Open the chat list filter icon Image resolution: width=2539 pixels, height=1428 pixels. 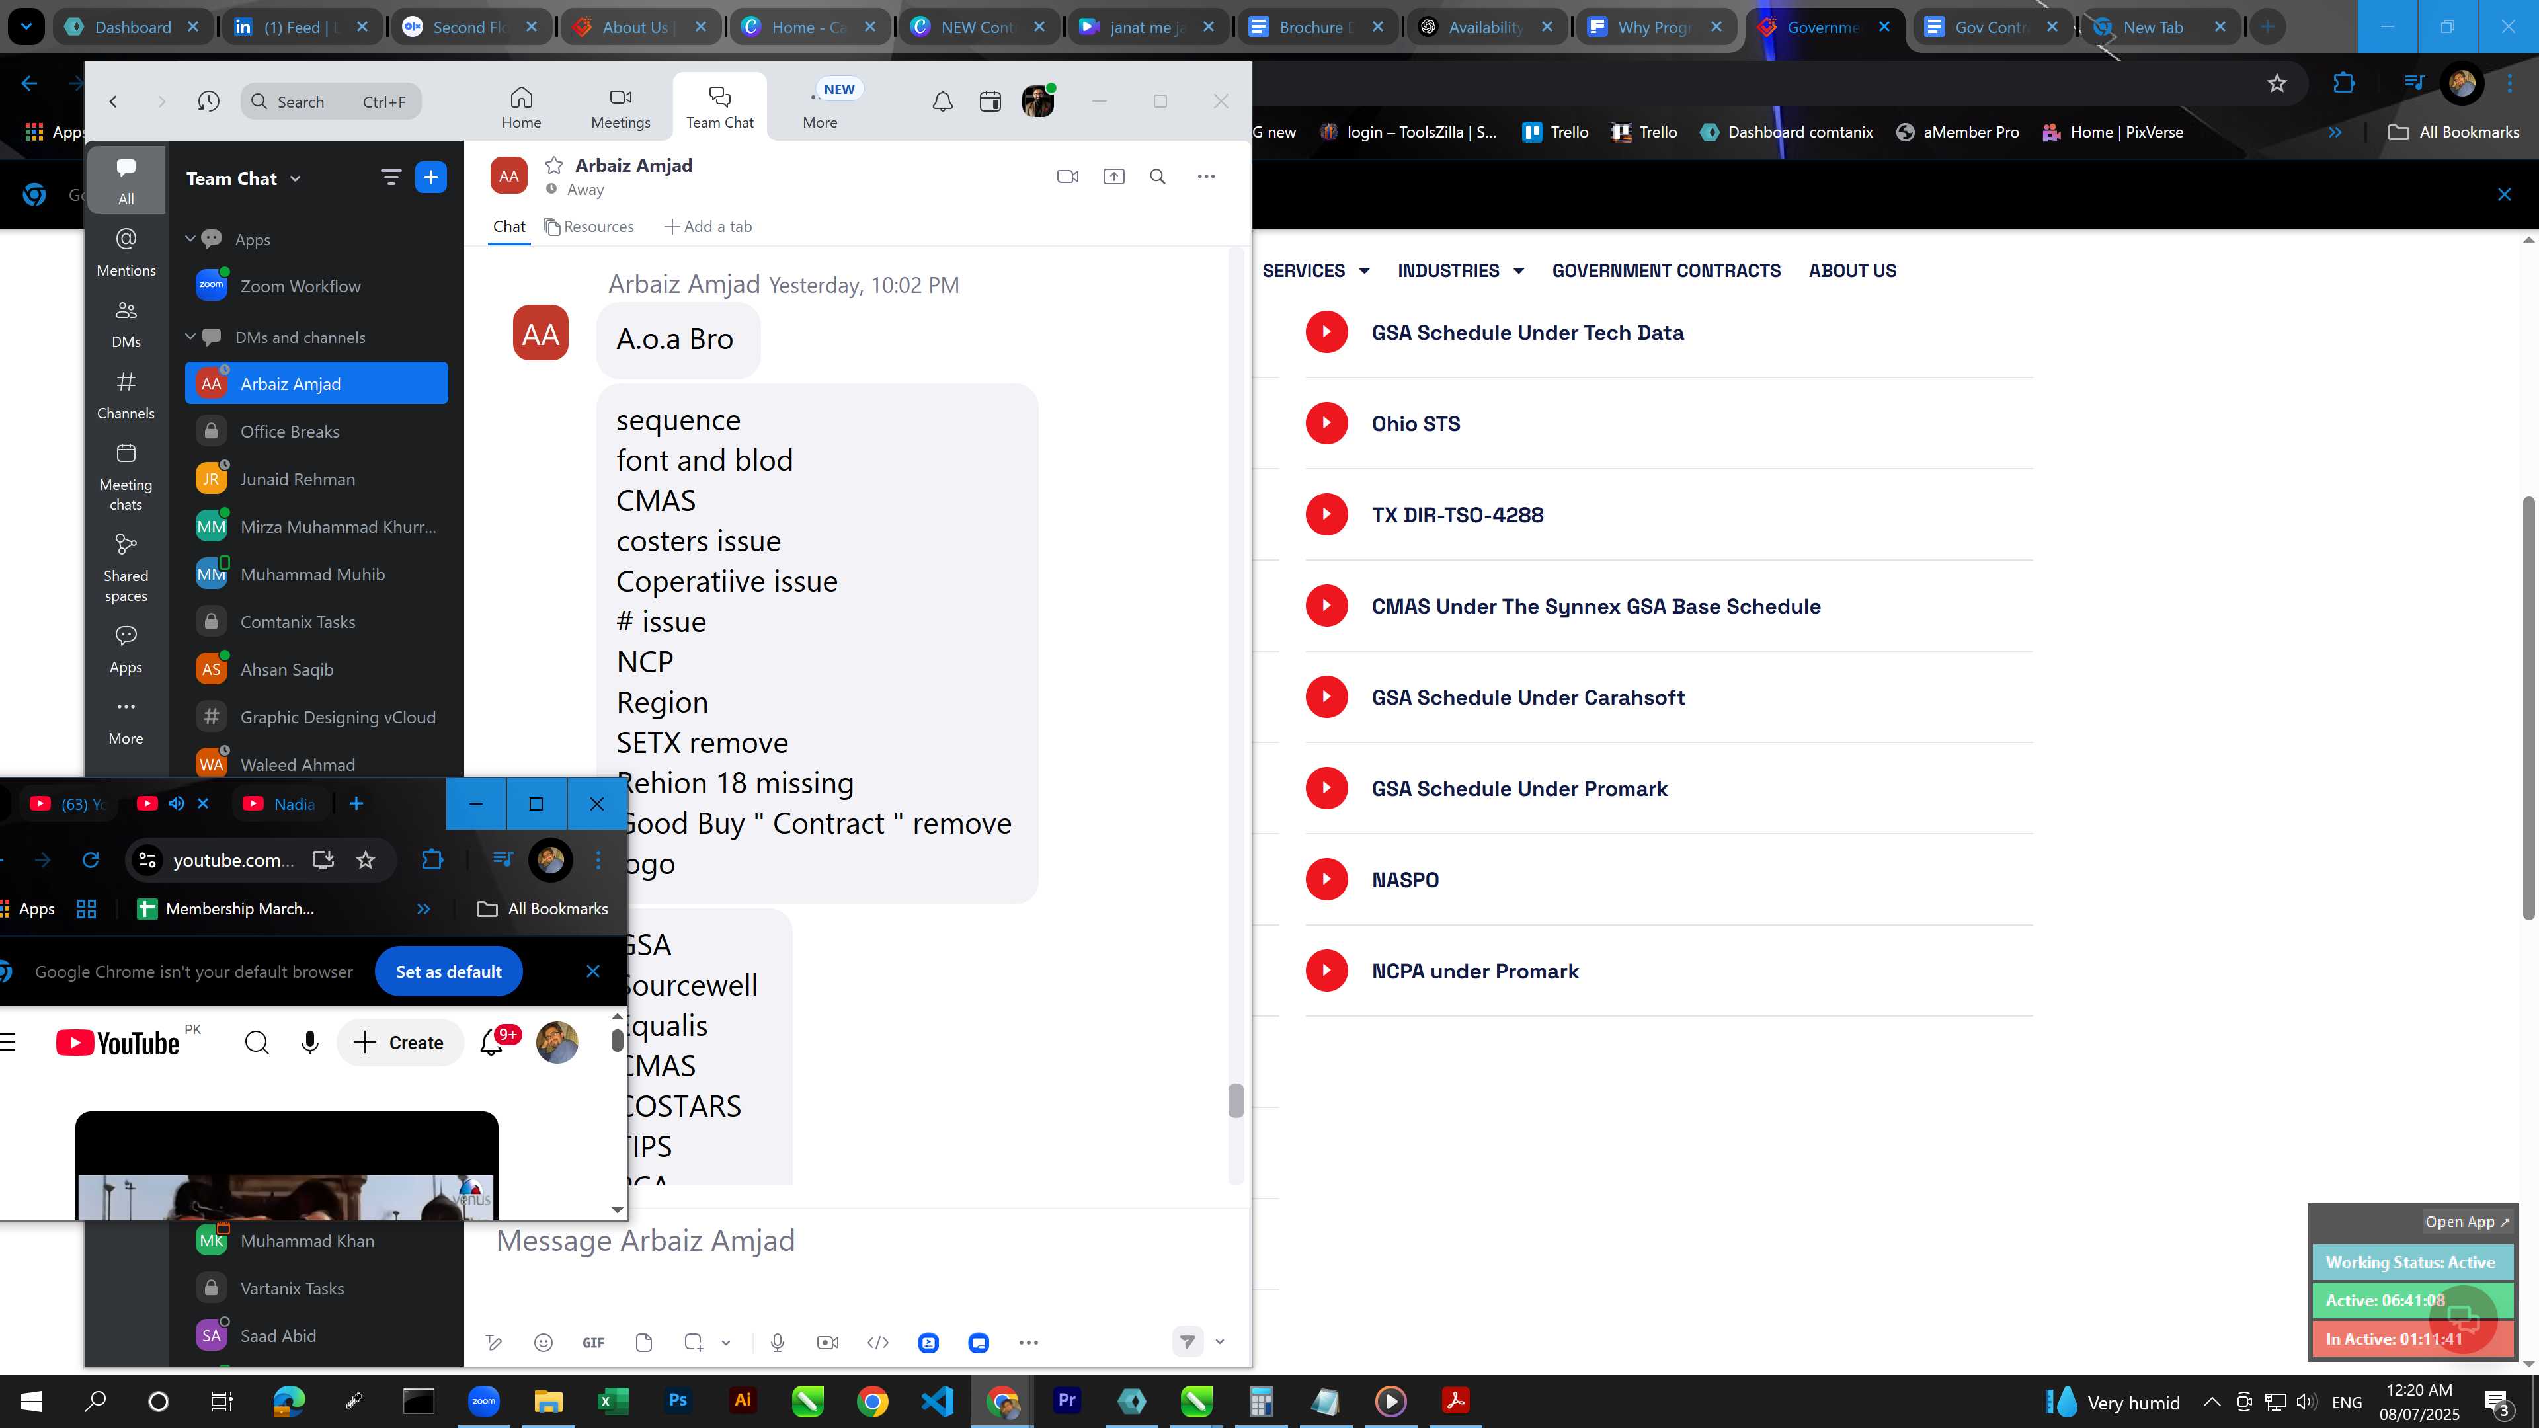tap(390, 177)
